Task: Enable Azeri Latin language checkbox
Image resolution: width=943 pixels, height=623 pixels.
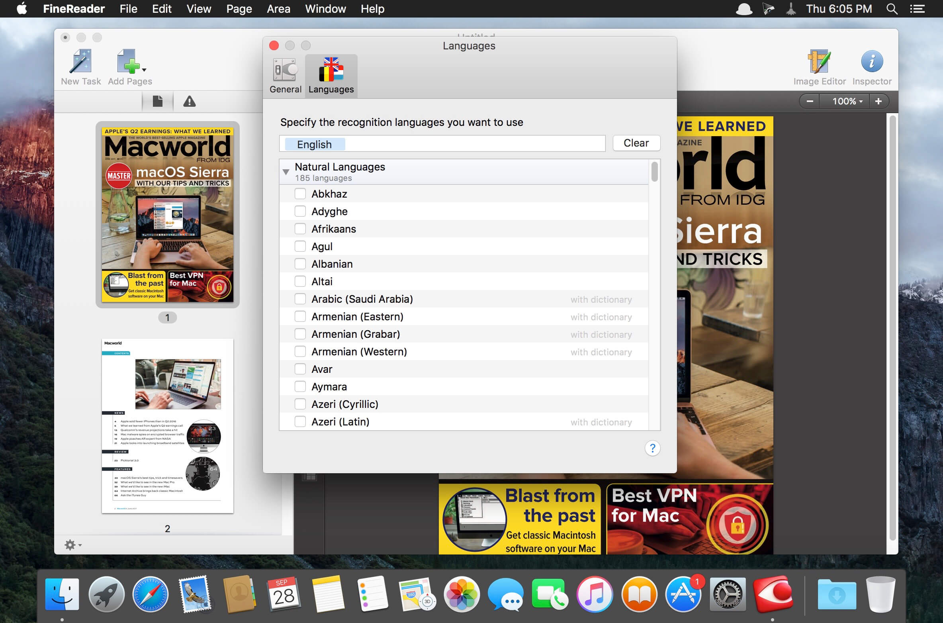Action: (x=299, y=421)
